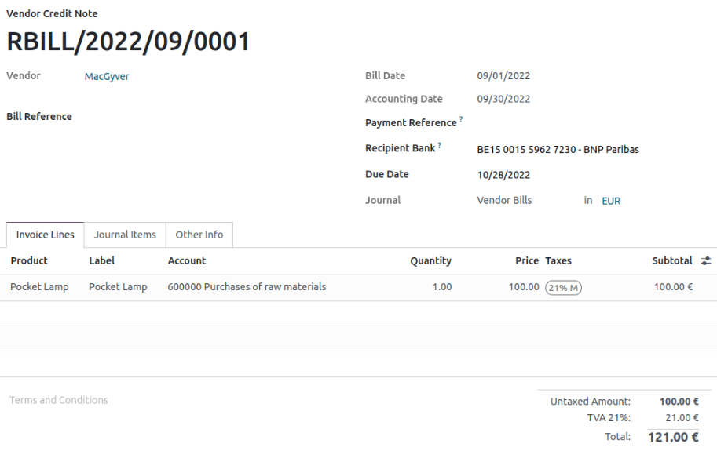
Task: Select the Invoice Lines tab
Action: 46,235
